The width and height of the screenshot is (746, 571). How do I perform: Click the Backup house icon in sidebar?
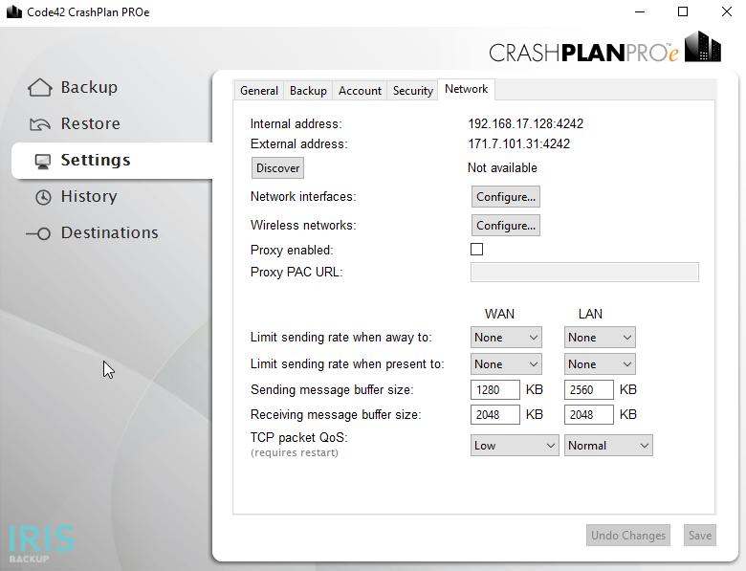tap(39, 88)
